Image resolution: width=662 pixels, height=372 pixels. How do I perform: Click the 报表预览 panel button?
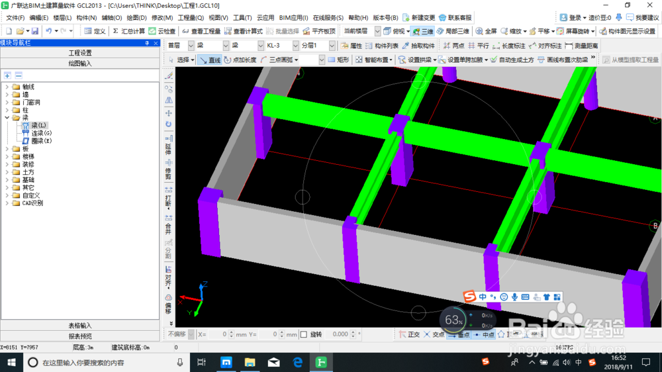coord(80,336)
